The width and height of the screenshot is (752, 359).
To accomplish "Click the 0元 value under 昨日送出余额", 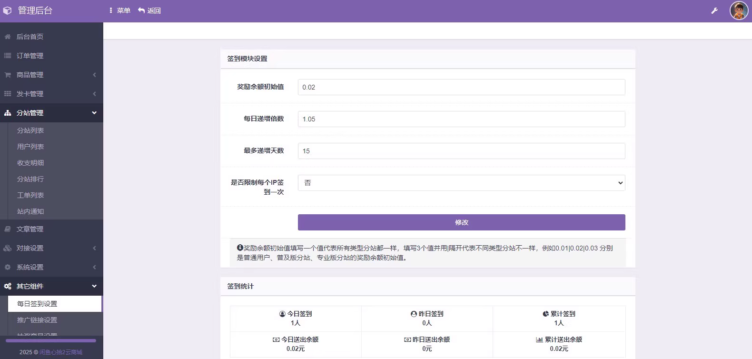I will pyautogui.click(x=427, y=349).
